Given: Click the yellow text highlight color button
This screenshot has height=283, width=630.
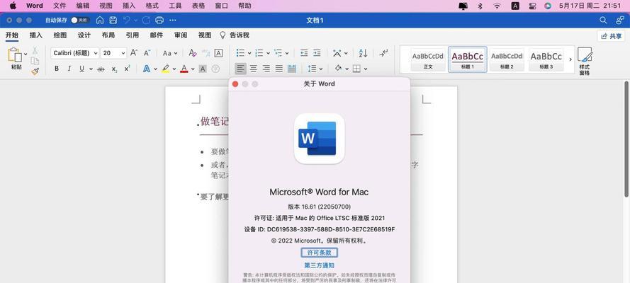Looking at the screenshot, I should pos(166,69).
